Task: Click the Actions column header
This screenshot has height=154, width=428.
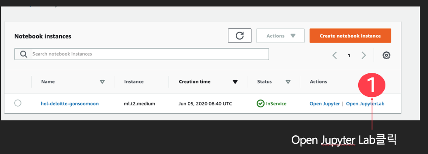Action: [x=318, y=82]
